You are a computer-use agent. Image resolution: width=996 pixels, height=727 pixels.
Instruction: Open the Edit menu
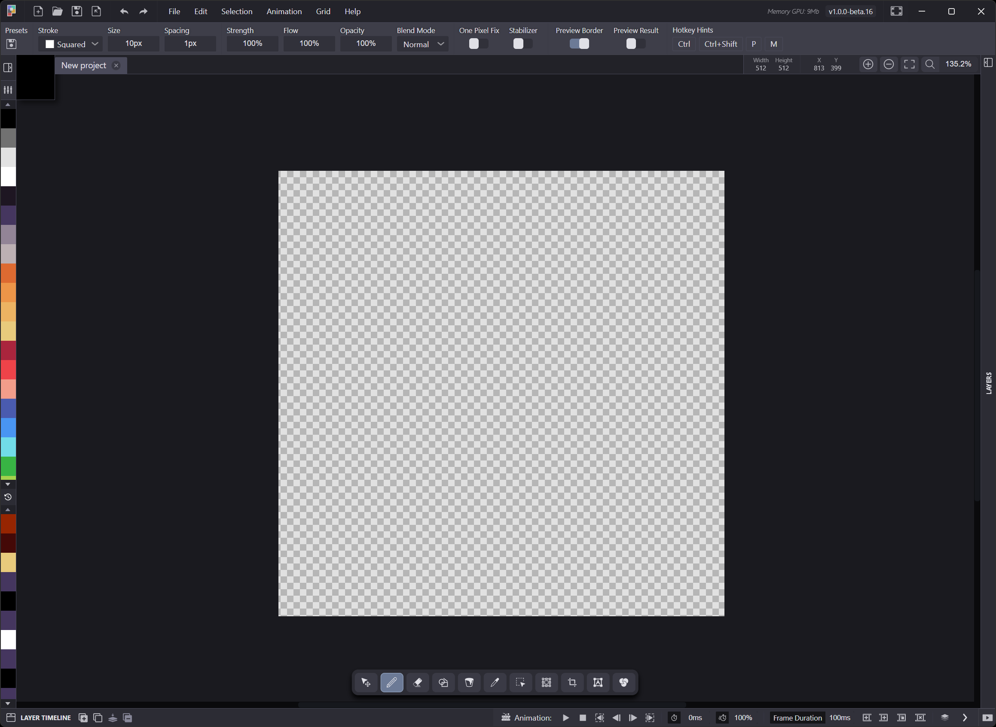click(201, 12)
